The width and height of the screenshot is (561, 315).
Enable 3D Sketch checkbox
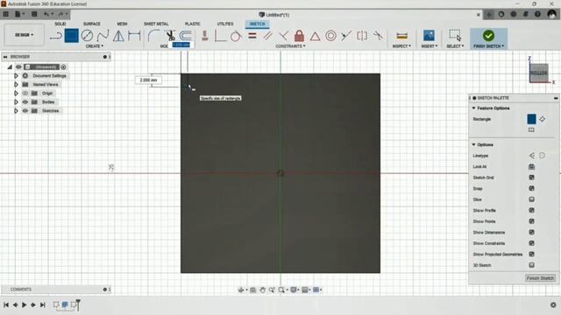tap(532, 265)
